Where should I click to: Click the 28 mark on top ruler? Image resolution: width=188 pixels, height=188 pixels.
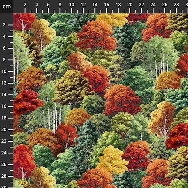tap(176, 5)
